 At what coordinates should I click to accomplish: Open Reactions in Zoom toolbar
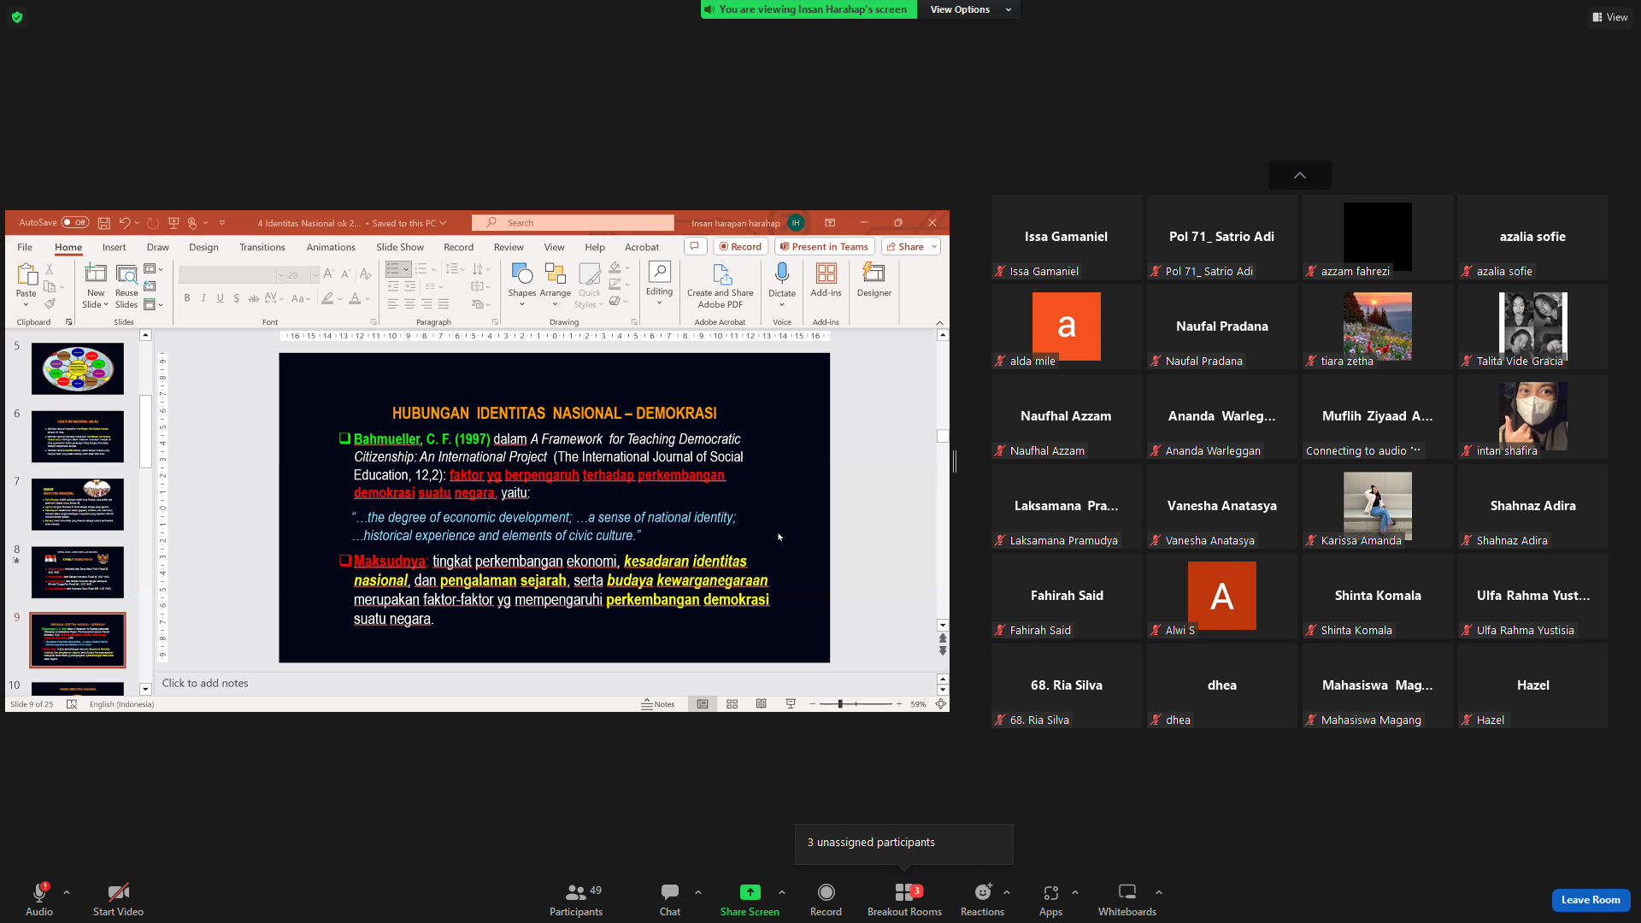[x=982, y=899]
